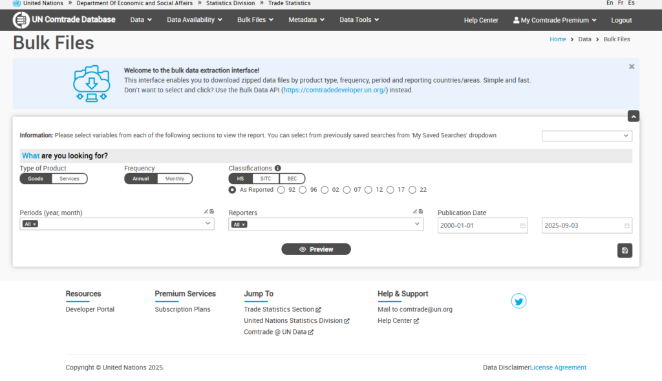Viewport: 662px width, 381px height.
Task: Remove the All tag from Reporters
Action: pos(244,225)
